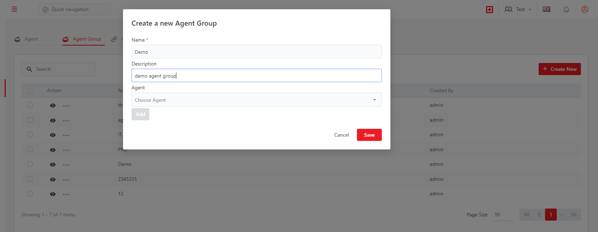
Task: Click the link icon tab
Action: coord(114,39)
